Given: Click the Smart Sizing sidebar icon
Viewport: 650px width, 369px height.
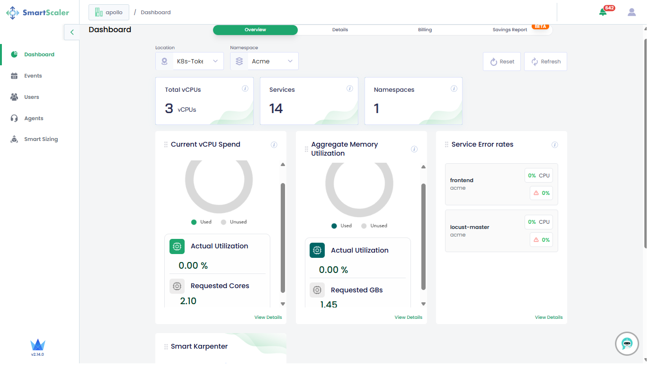Looking at the screenshot, I should click(x=14, y=139).
